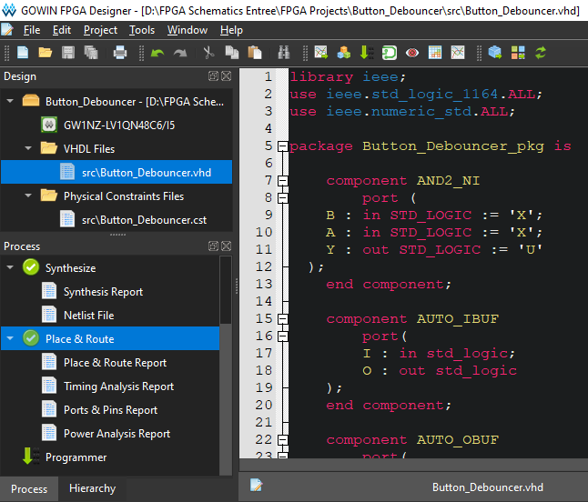Click the green circuit loop toolbar icon

click(x=390, y=53)
